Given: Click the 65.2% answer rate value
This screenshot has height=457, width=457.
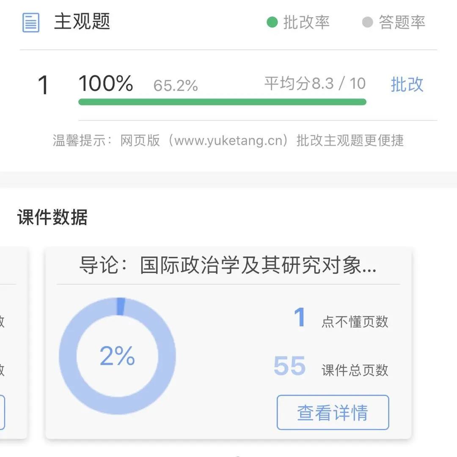Looking at the screenshot, I should 176,85.
